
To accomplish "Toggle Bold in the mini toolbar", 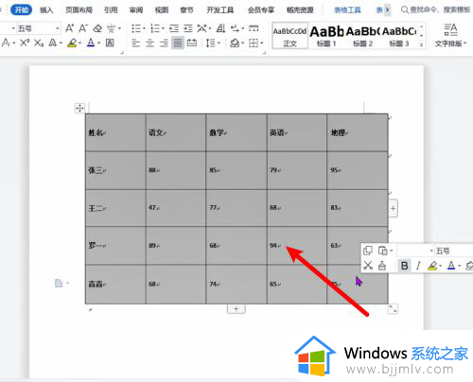I will (404, 266).
